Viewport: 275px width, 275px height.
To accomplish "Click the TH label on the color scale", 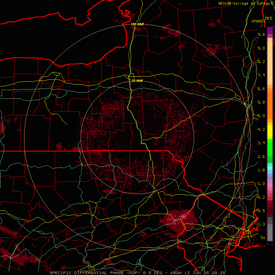I will (262, 238).
